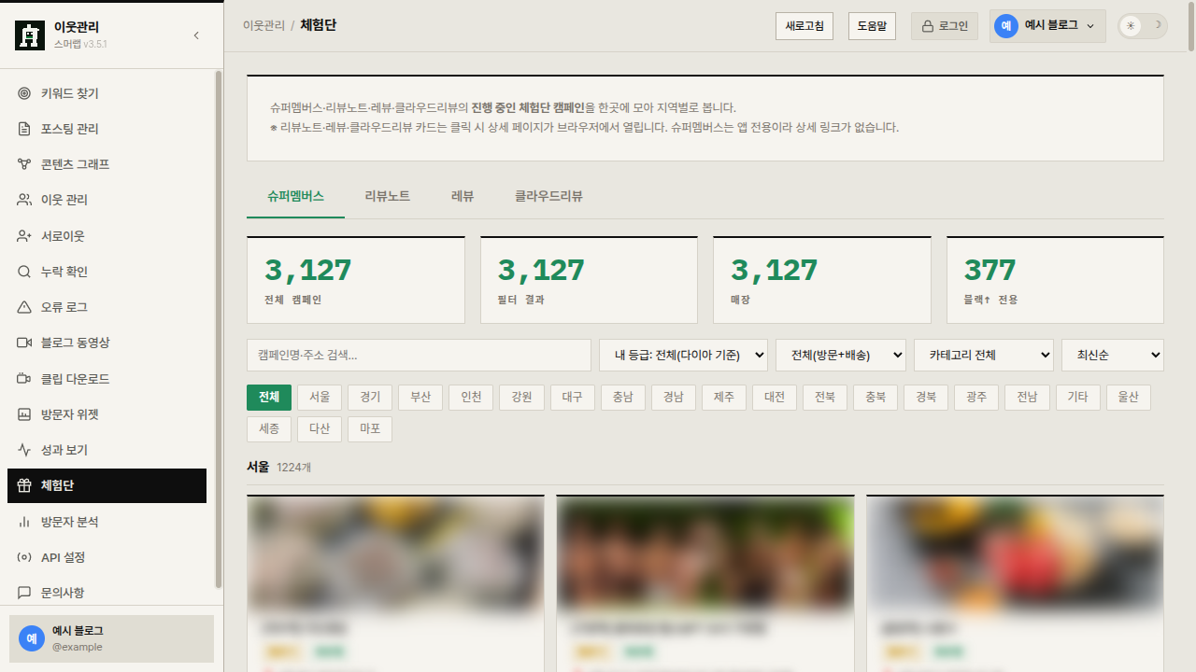
Task: Click the 방문자 위젯 image icon
Action: point(24,414)
